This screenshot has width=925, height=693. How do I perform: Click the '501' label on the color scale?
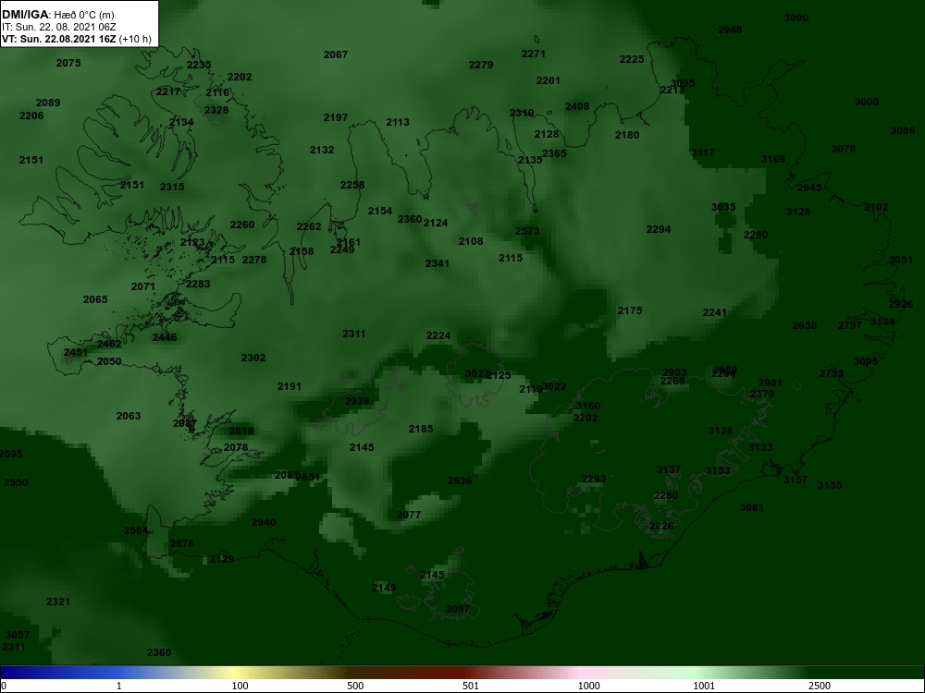click(x=471, y=686)
